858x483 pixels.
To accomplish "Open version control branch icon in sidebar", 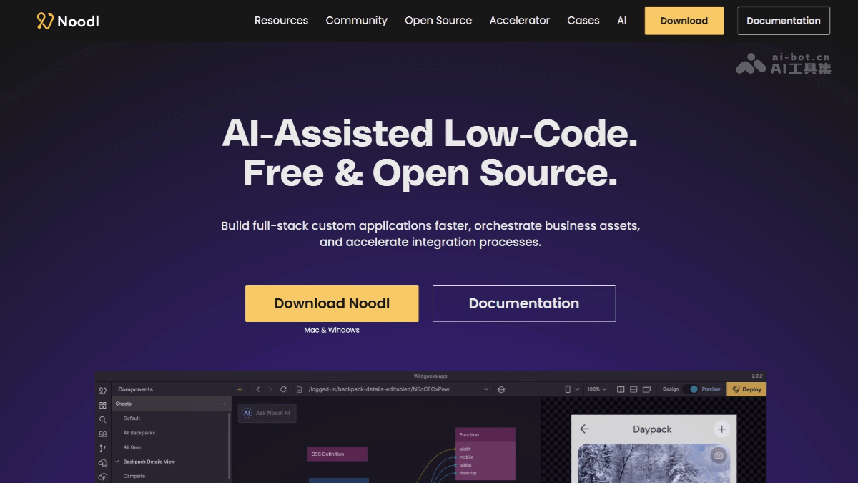I will (103, 448).
